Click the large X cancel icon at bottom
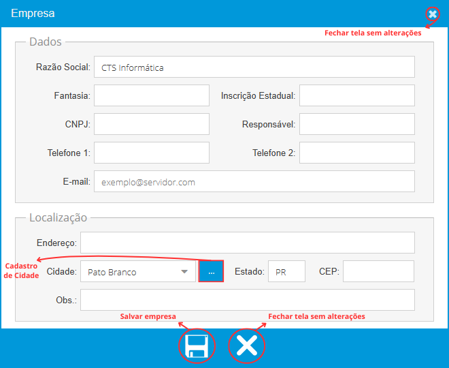This screenshot has height=368, width=449. [x=246, y=346]
